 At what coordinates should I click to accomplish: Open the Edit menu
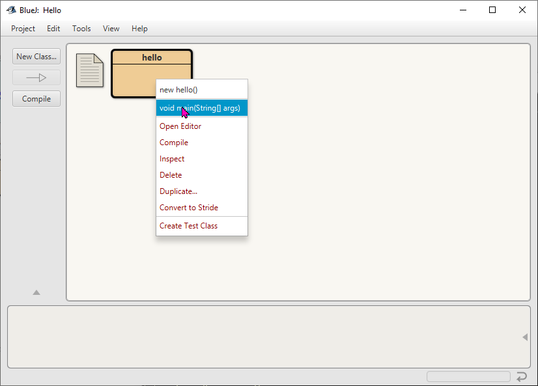53,29
